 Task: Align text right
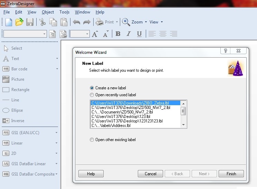173,34
